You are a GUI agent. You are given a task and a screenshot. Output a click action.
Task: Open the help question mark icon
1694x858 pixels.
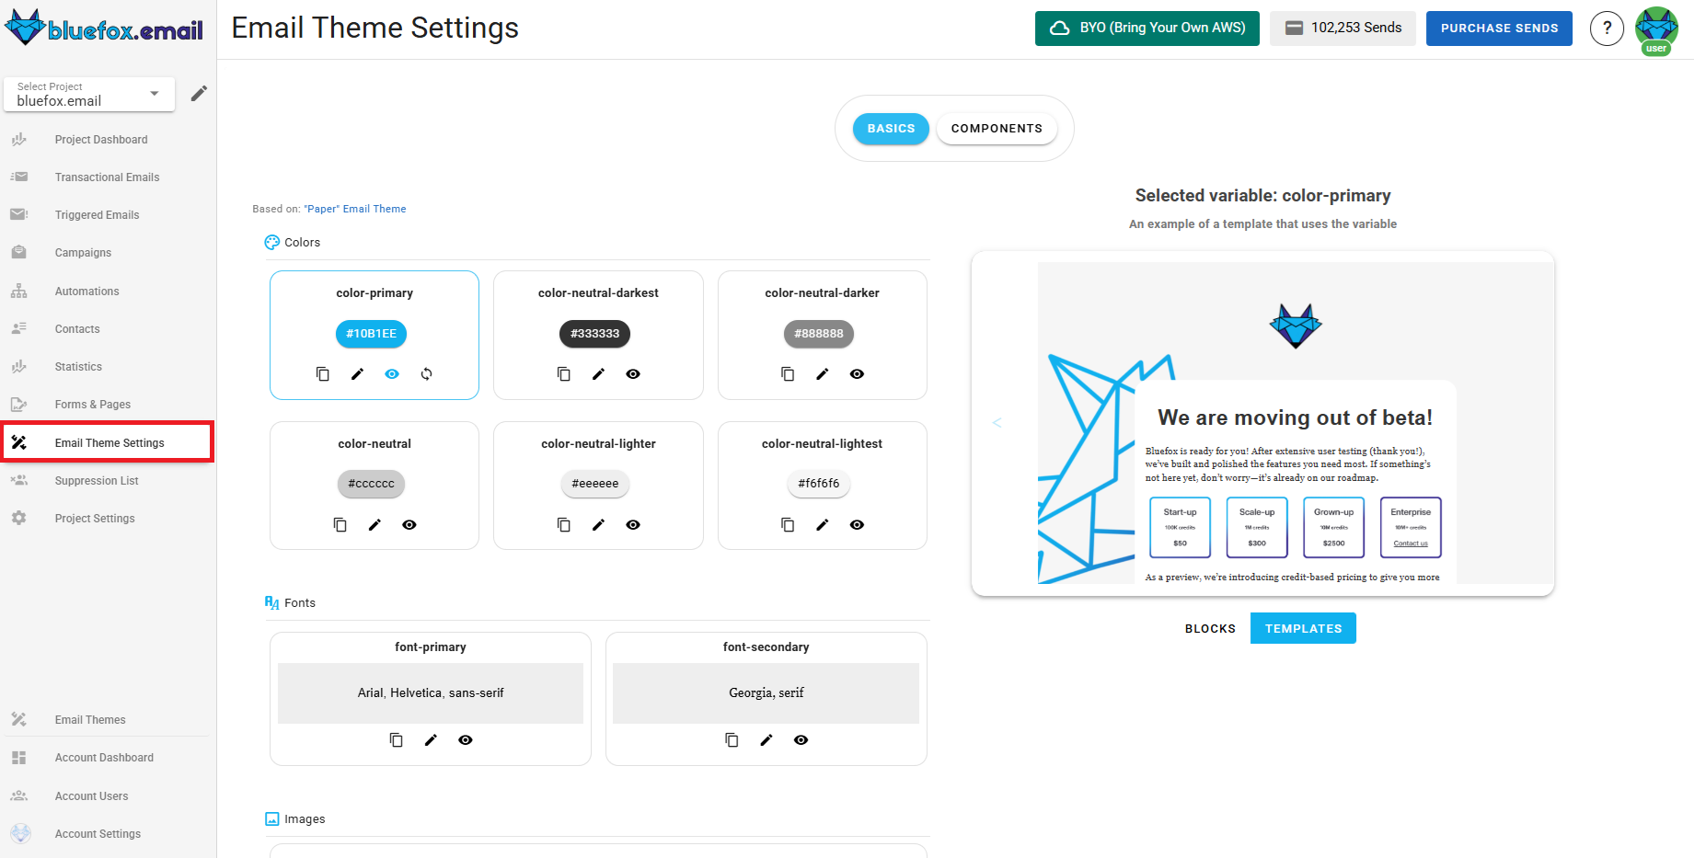coord(1607,29)
